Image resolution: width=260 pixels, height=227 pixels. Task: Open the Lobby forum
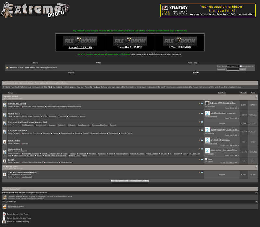click(11, 160)
